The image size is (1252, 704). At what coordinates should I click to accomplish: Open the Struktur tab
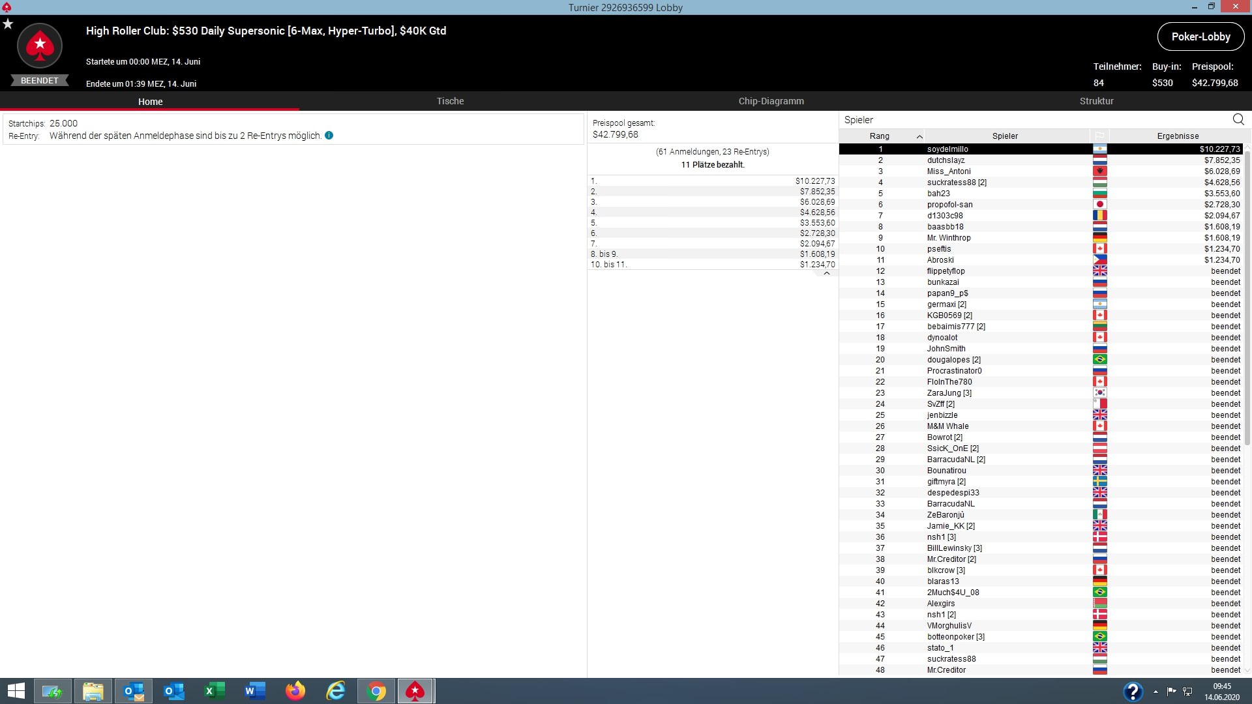1096,101
